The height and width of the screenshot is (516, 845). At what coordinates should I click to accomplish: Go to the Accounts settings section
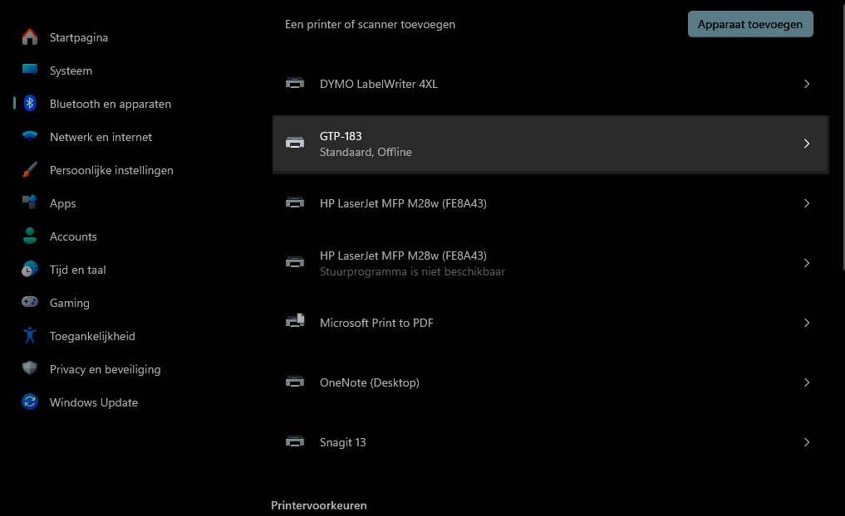click(x=73, y=236)
